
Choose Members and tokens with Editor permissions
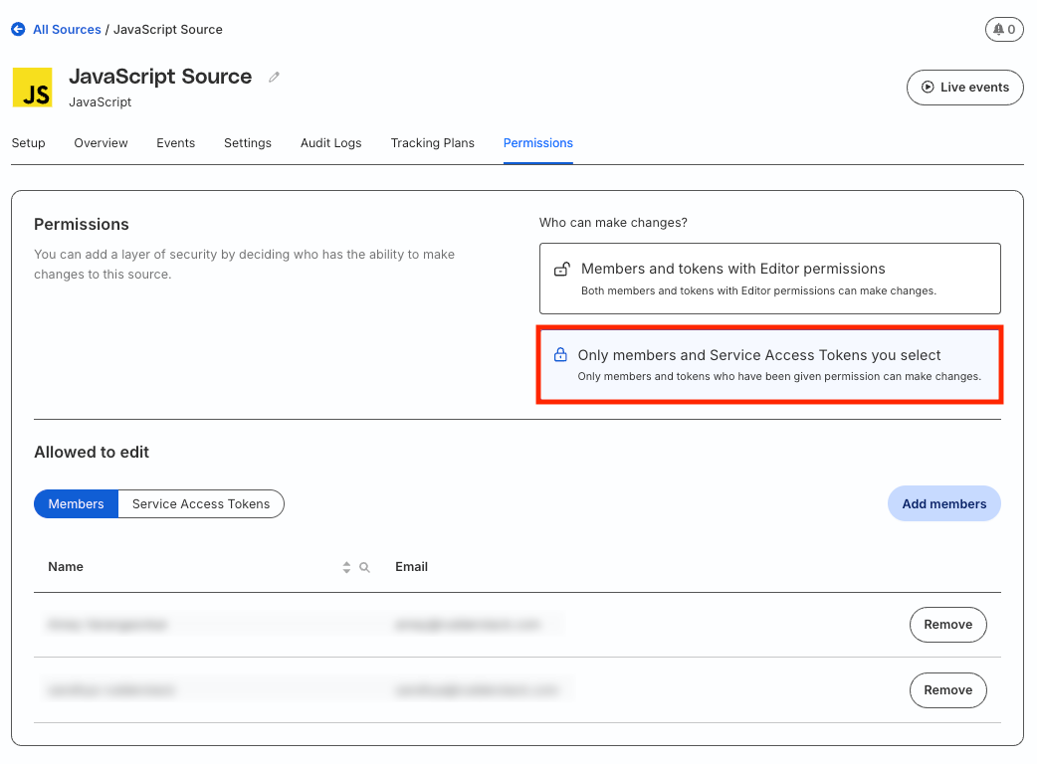pos(770,279)
